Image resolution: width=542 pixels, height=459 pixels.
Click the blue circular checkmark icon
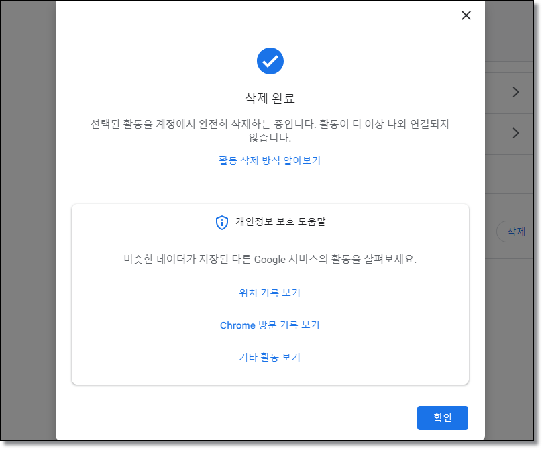click(270, 61)
